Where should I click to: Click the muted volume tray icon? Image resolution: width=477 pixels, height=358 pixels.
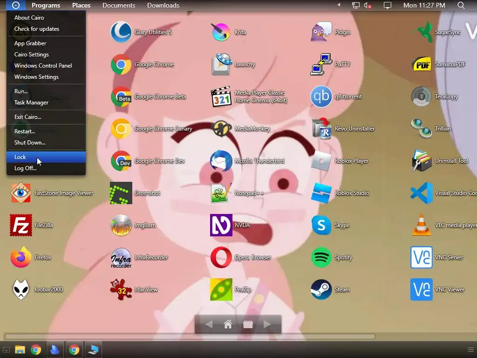[x=368, y=6]
